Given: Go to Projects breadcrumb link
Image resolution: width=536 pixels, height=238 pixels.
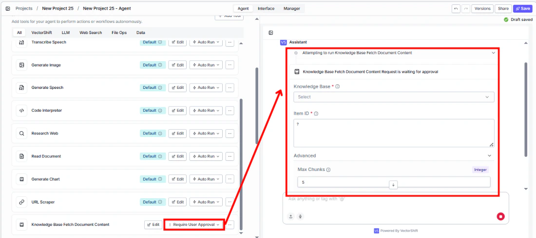Looking at the screenshot, I should [24, 9].
